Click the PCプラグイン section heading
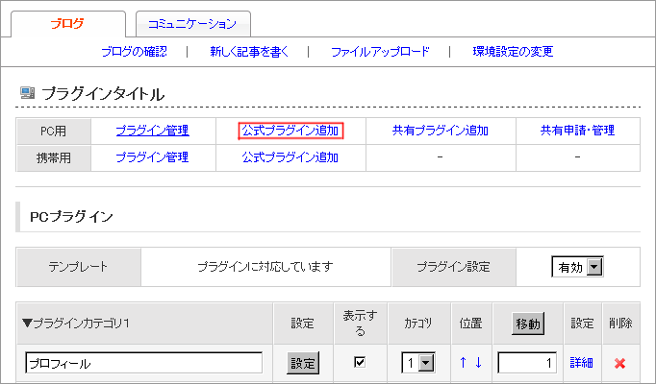The width and height of the screenshot is (656, 384). tap(71, 217)
